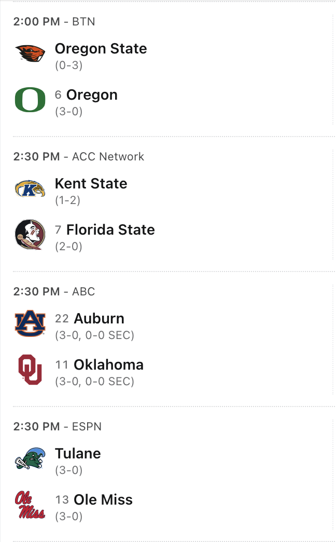Open the Ole Miss team link

103,500
